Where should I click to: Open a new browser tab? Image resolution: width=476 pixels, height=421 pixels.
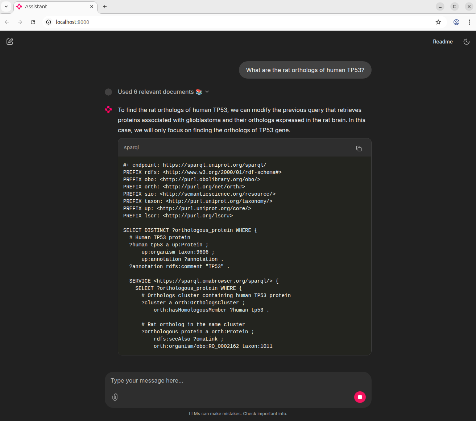[x=105, y=7]
